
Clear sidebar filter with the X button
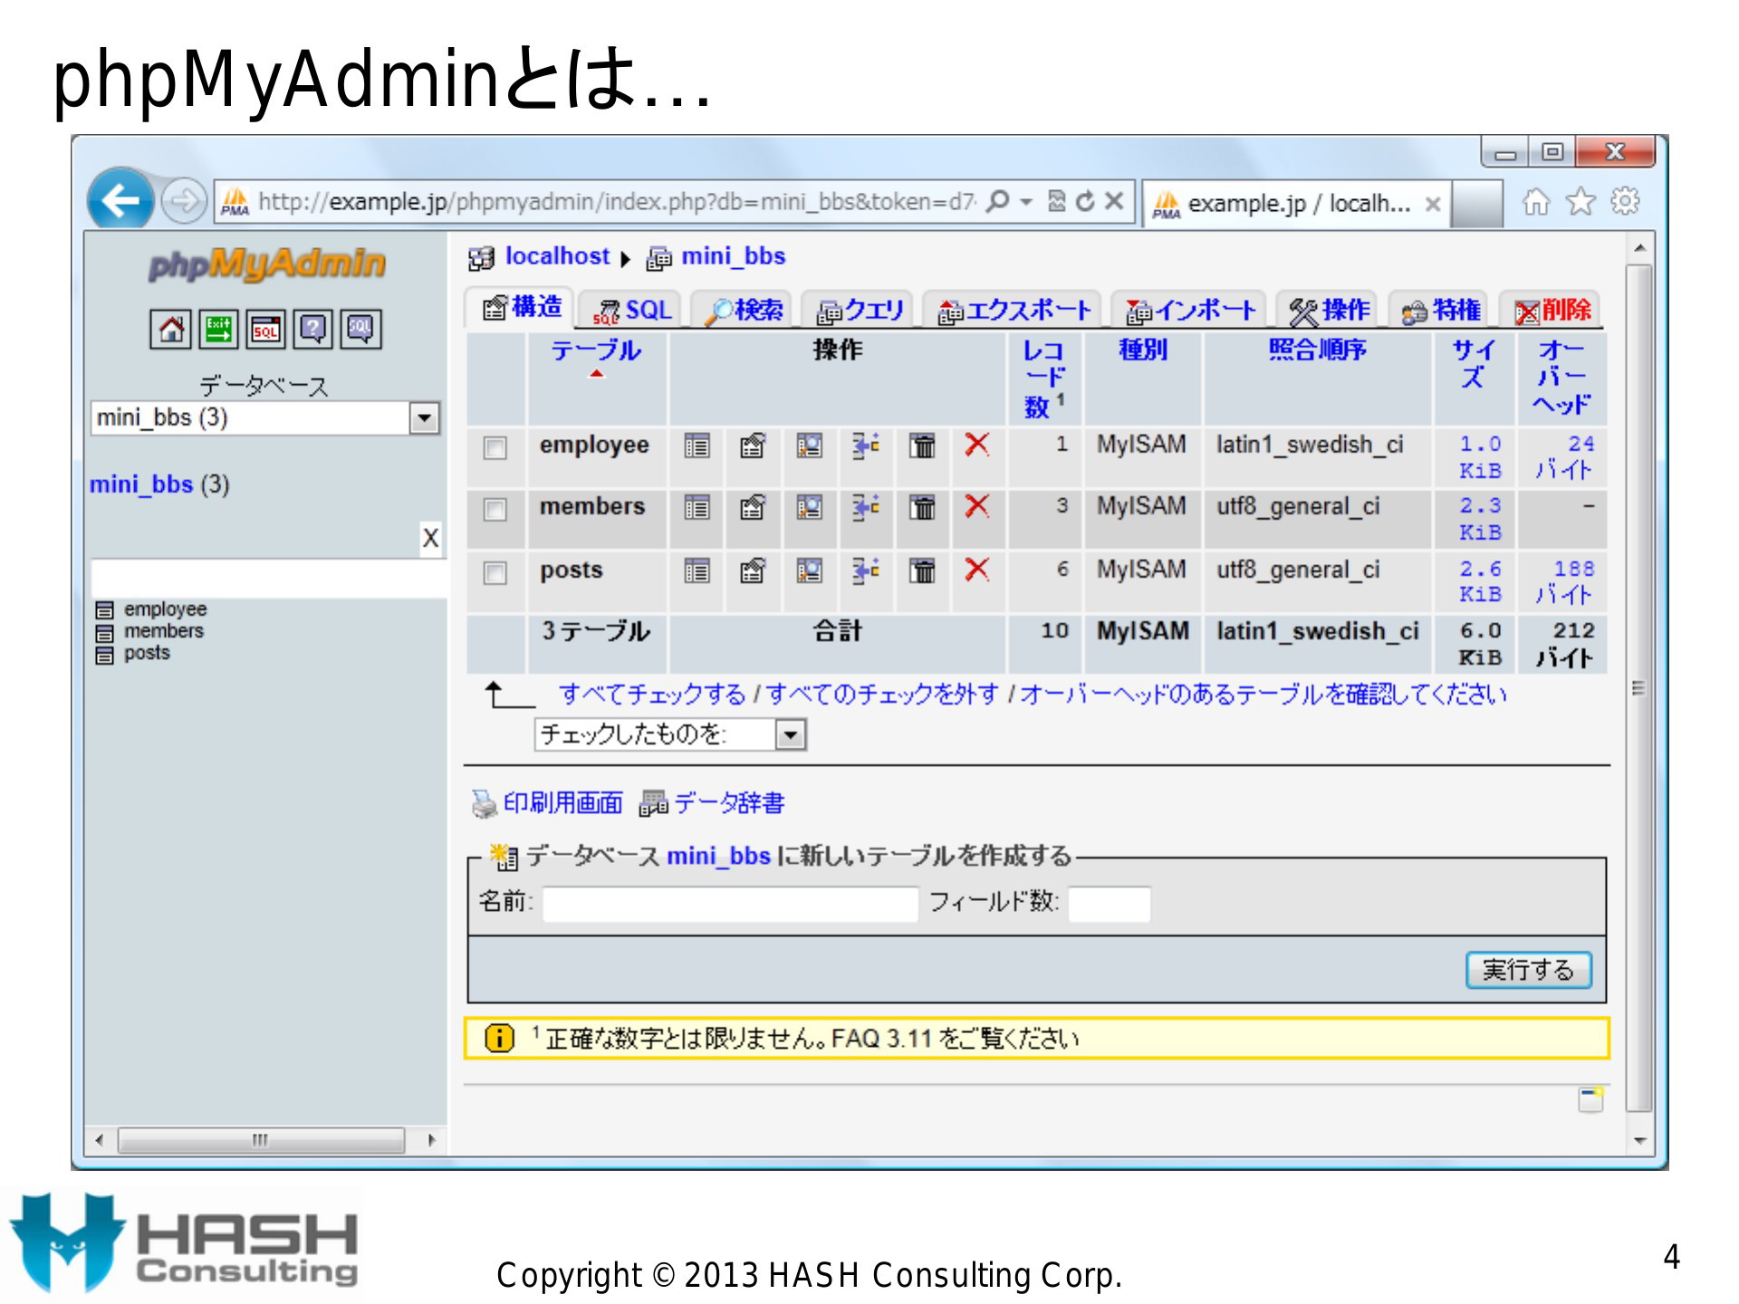pyautogui.click(x=430, y=538)
